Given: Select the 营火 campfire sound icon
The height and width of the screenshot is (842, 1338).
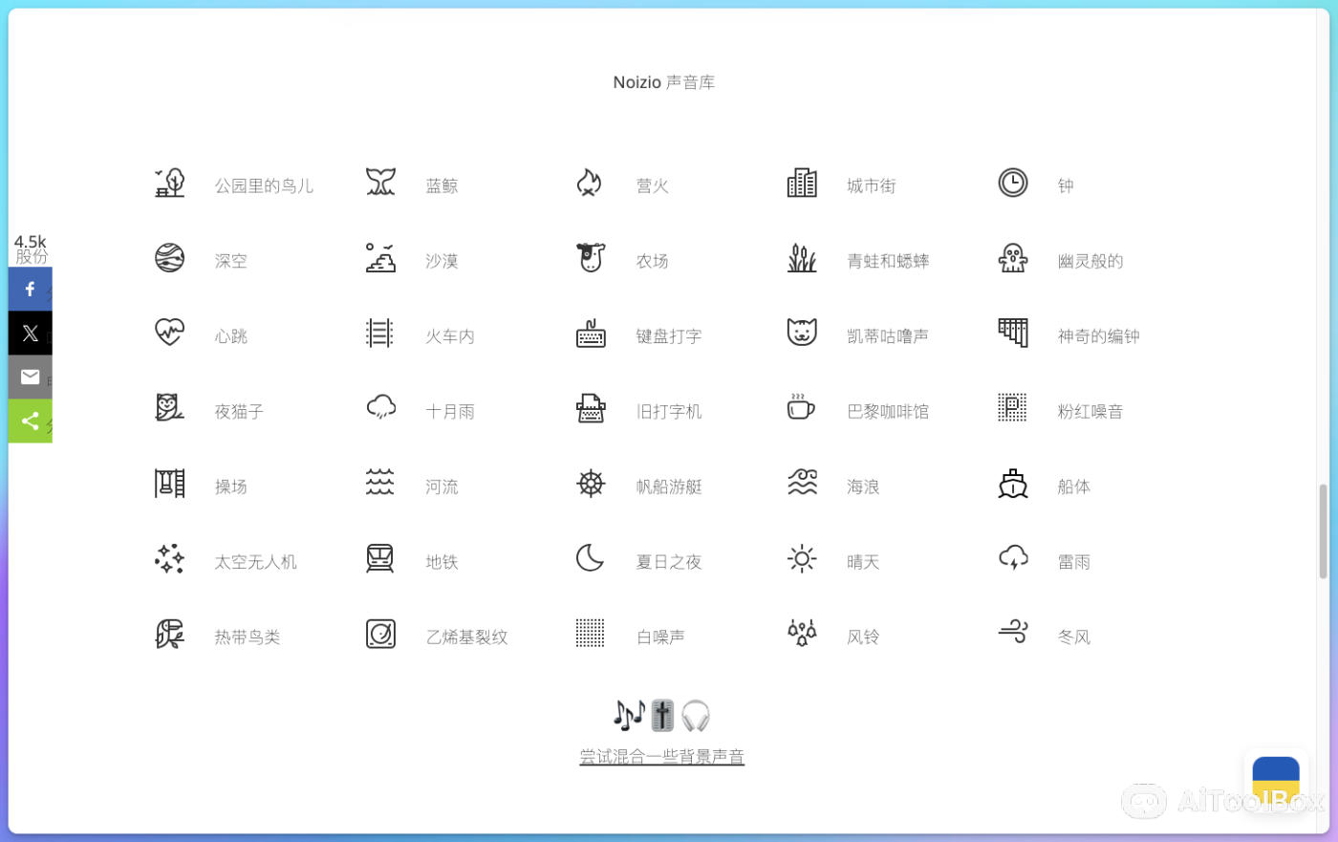Looking at the screenshot, I should 591,183.
